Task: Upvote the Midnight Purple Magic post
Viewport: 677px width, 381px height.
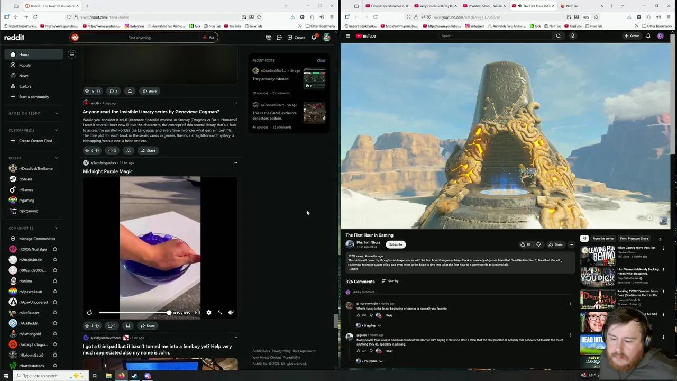Action: [x=87, y=326]
